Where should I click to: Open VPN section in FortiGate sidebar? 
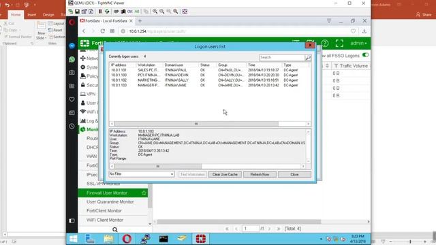click(x=89, y=94)
